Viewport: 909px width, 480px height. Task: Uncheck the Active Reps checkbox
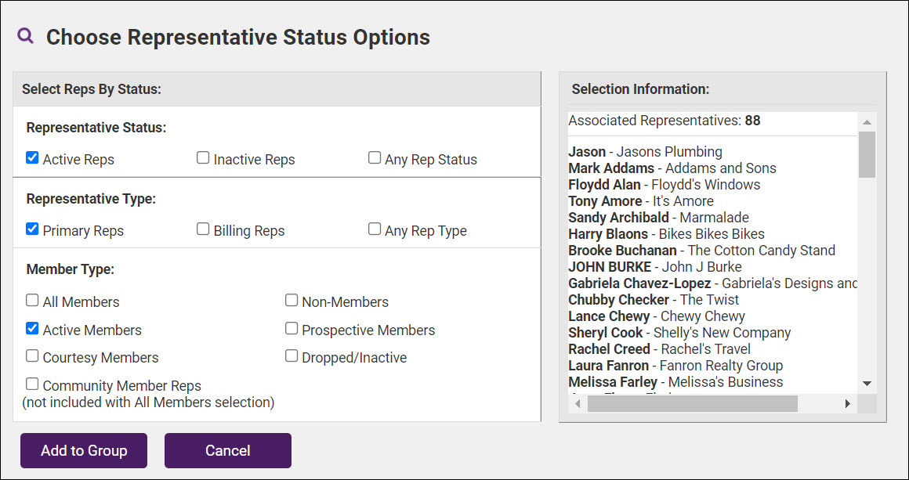32,158
